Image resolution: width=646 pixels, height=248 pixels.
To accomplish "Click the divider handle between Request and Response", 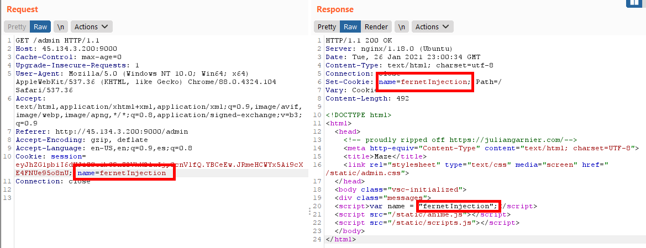I will tap(309, 211).
